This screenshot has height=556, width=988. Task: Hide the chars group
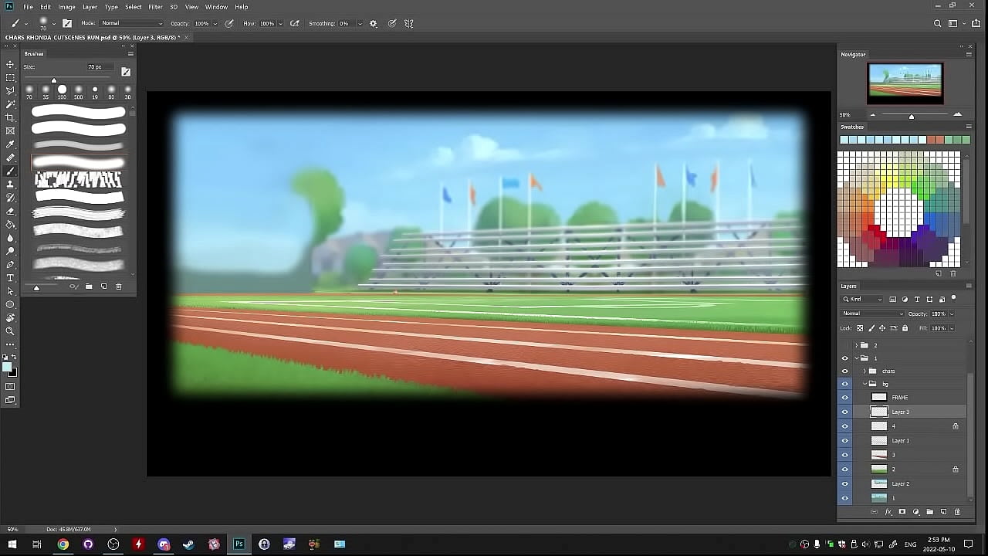(x=844, y=371)
